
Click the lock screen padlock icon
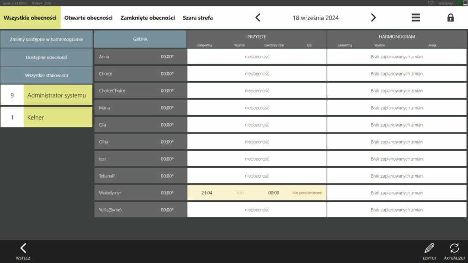[450, 18]
